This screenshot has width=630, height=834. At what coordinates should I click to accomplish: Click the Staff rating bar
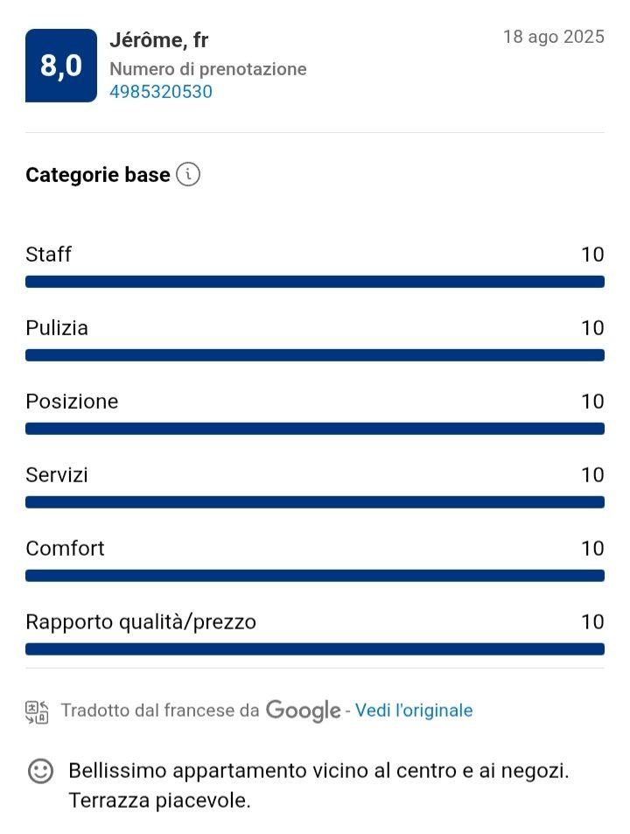pos(315,282)
